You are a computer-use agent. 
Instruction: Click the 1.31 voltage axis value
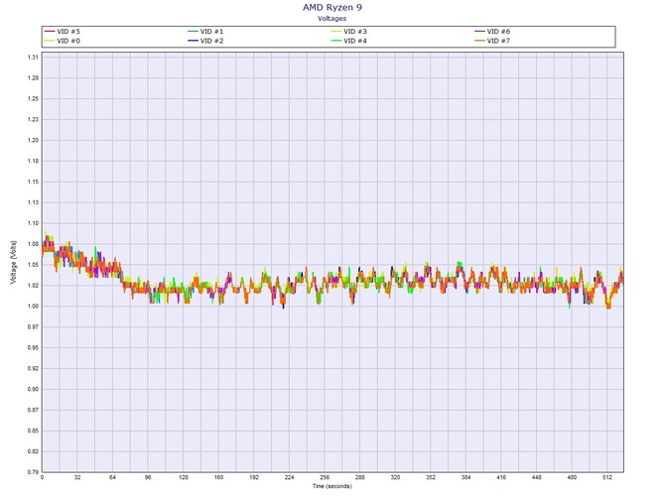(x=34, y=58)
